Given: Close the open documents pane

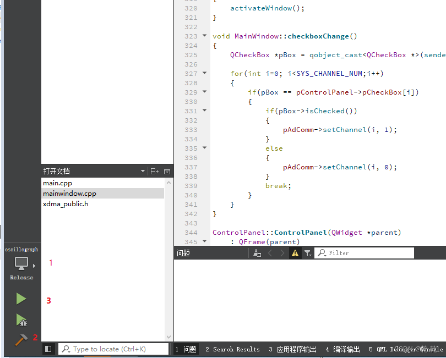Looking at the screenshot, I should pos(167,172).
